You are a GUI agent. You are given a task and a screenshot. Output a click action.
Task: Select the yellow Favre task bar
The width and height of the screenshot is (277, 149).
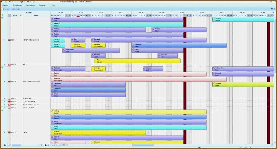tap(137, 61)
